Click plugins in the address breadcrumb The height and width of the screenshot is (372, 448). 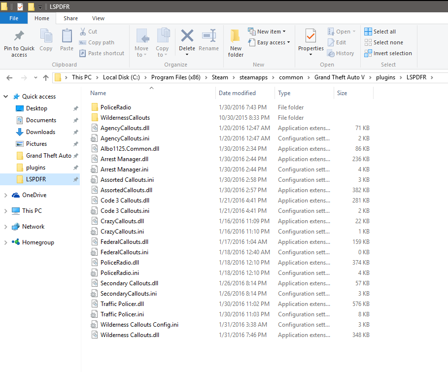(385, 77)
